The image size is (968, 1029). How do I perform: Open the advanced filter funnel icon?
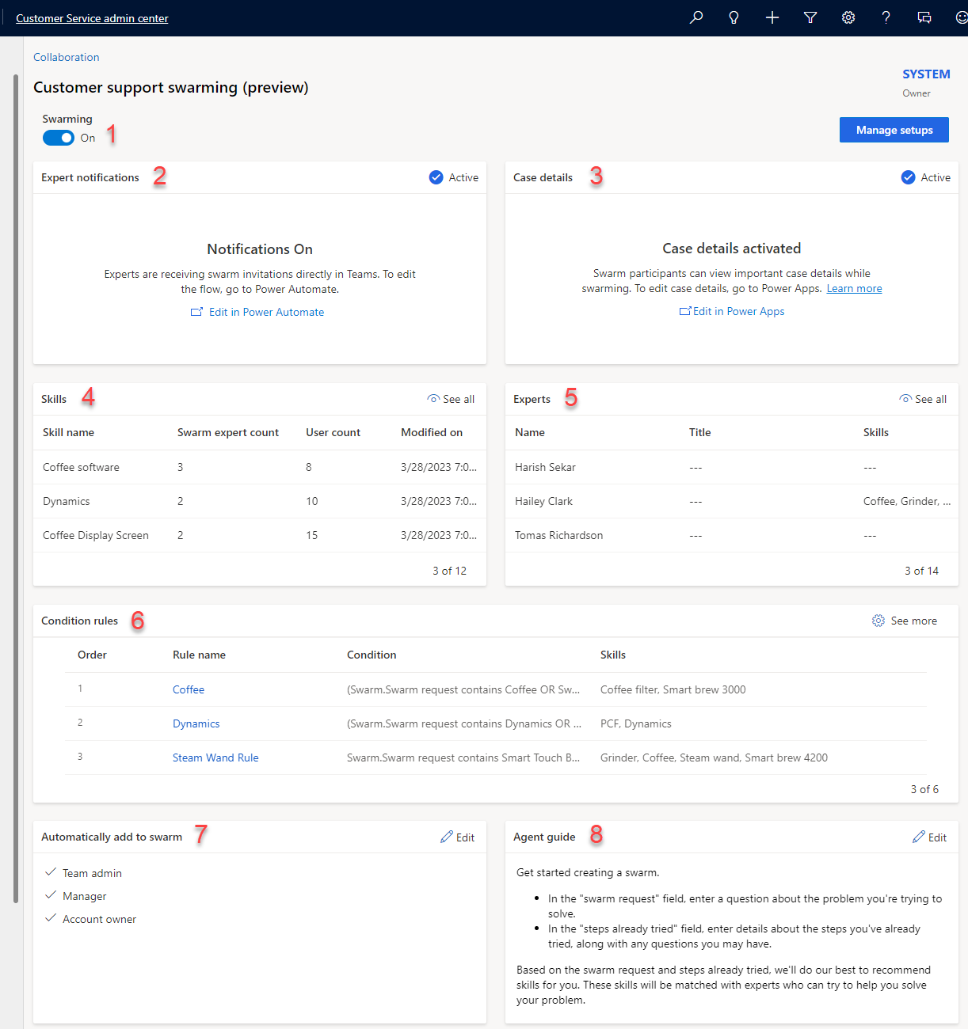pyautogui.click(x=810, y=17)
